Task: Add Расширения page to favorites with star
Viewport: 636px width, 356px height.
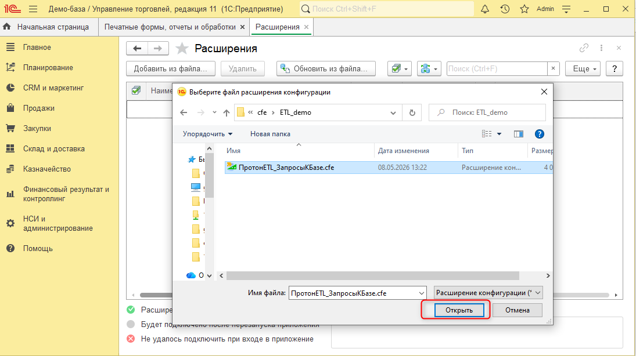Action: pos(182,49)
